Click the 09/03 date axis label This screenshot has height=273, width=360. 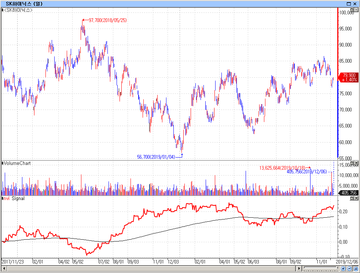coord(133,262)
